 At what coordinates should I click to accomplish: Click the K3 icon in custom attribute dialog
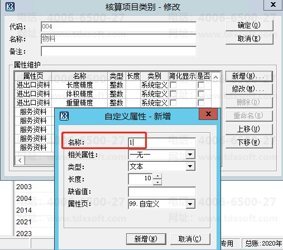click(x=64, y=116)
